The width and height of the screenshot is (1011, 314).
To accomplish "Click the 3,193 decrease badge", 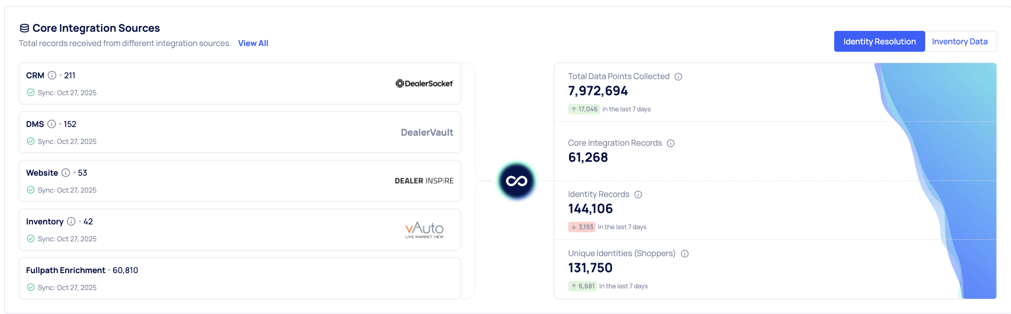I will (x=582, y=227).
